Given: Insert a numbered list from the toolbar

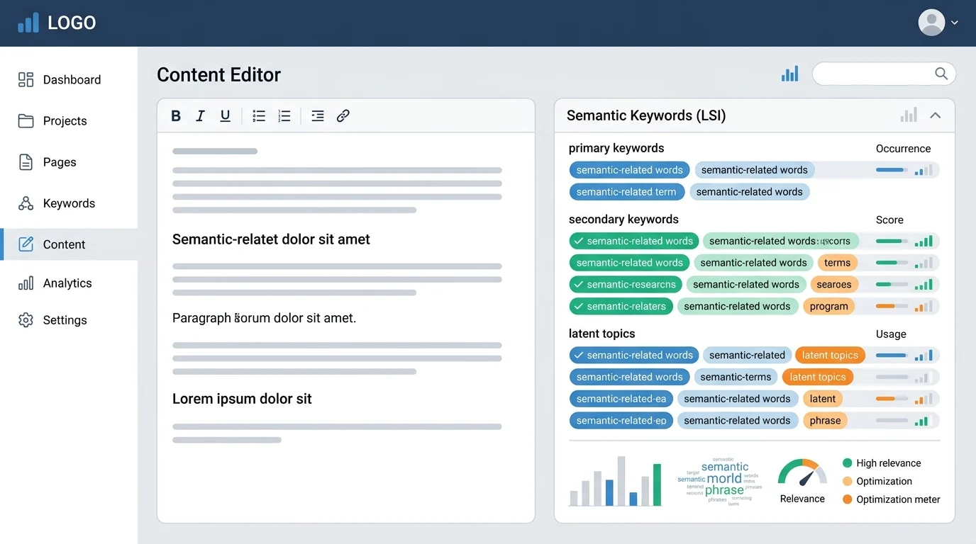Looking at the screenshot, I should pos(284,116).
